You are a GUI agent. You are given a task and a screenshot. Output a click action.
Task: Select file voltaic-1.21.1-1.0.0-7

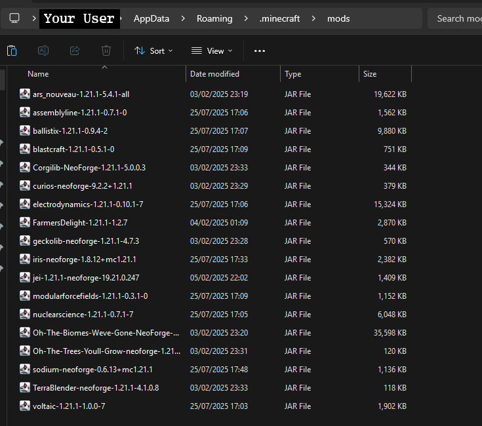point(69,406)
